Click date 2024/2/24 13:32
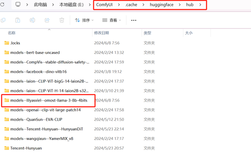The height and width of the screenshot is (155, 251). coord(109,53)
